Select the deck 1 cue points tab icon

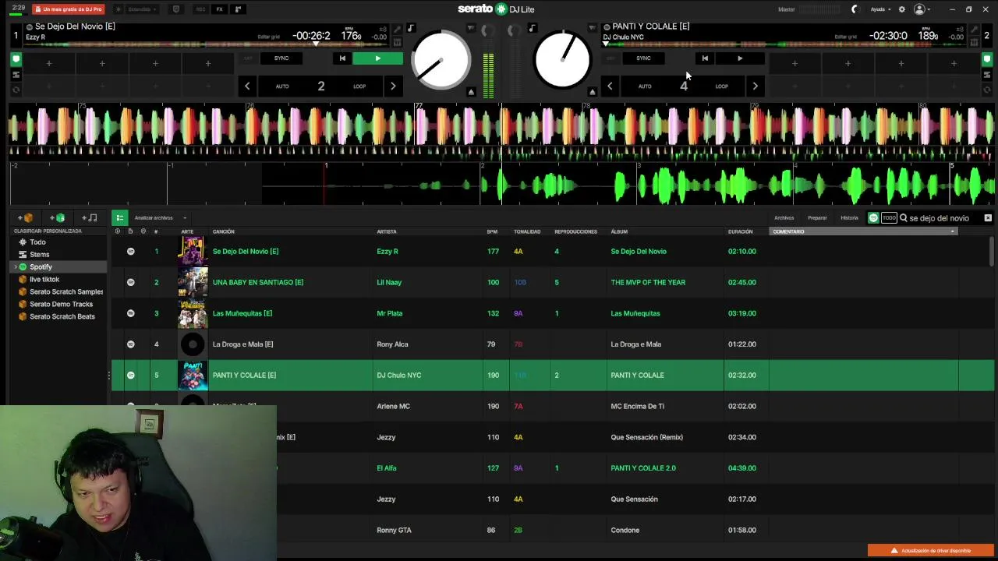point(16,59)
